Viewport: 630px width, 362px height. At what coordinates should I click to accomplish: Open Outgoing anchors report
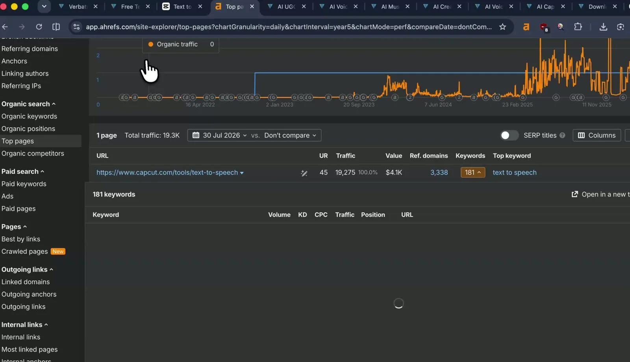click(x=29, y=294)
